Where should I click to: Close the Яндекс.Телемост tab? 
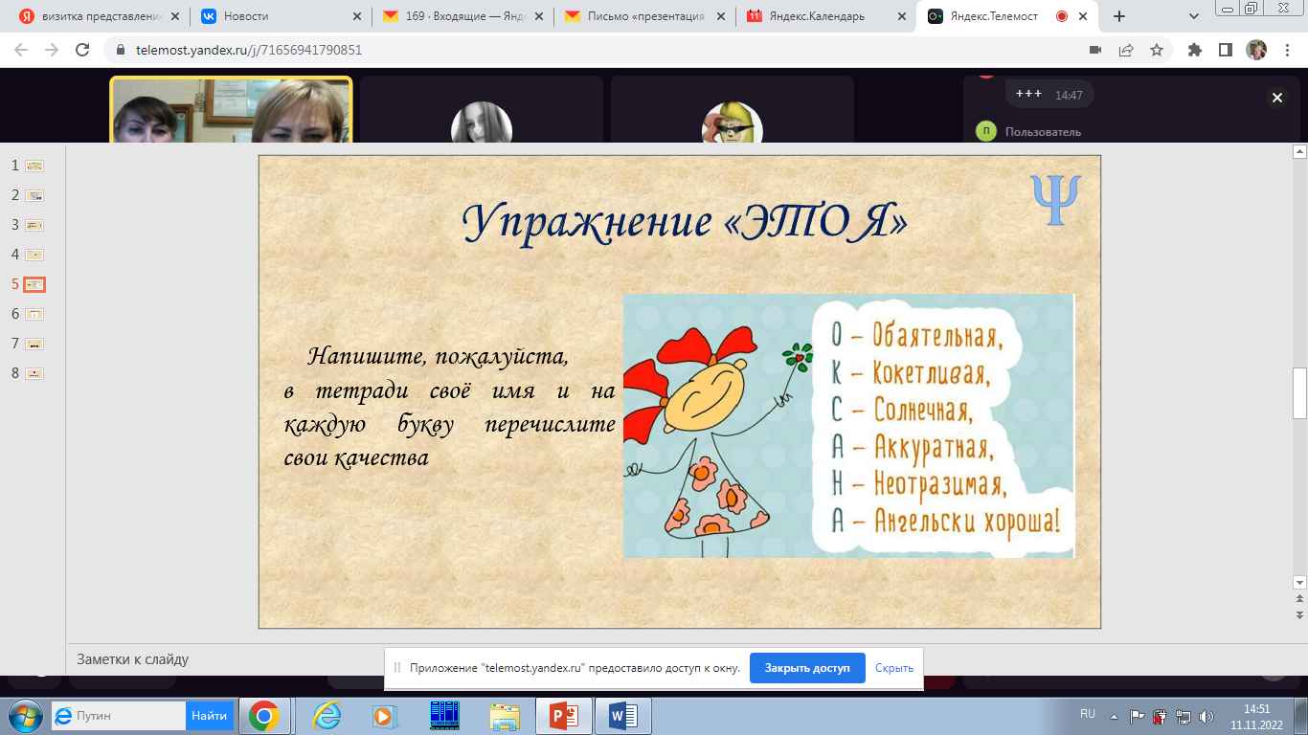click(x=1084, y=16)
